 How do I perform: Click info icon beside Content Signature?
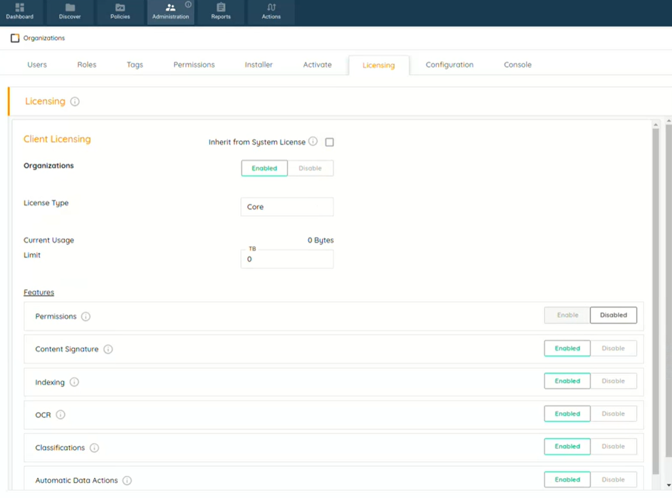(108, 349)
